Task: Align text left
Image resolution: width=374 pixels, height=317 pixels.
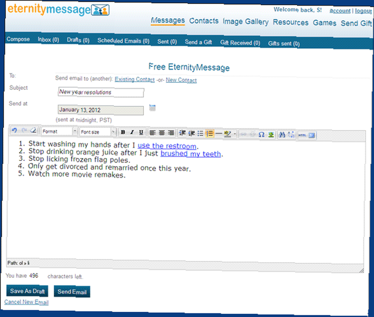Action: pos(153,133)
